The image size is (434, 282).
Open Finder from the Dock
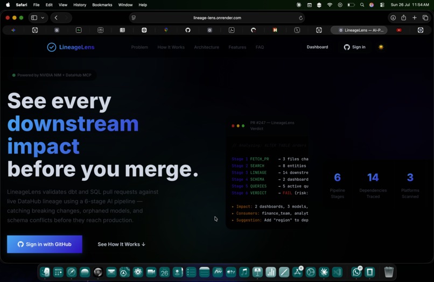45,272
